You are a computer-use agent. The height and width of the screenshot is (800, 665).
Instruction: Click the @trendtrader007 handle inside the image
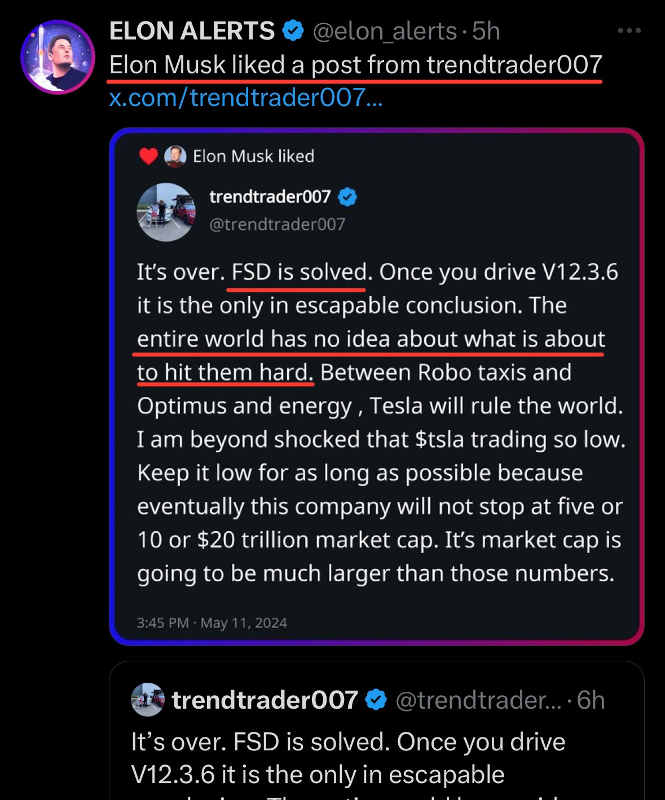[277, 224]
